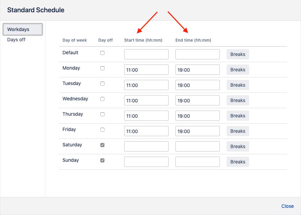Viewport: 301px width, 215px height.
Task: Tick the Friday day off checkbox
Action: pos(102,130)
